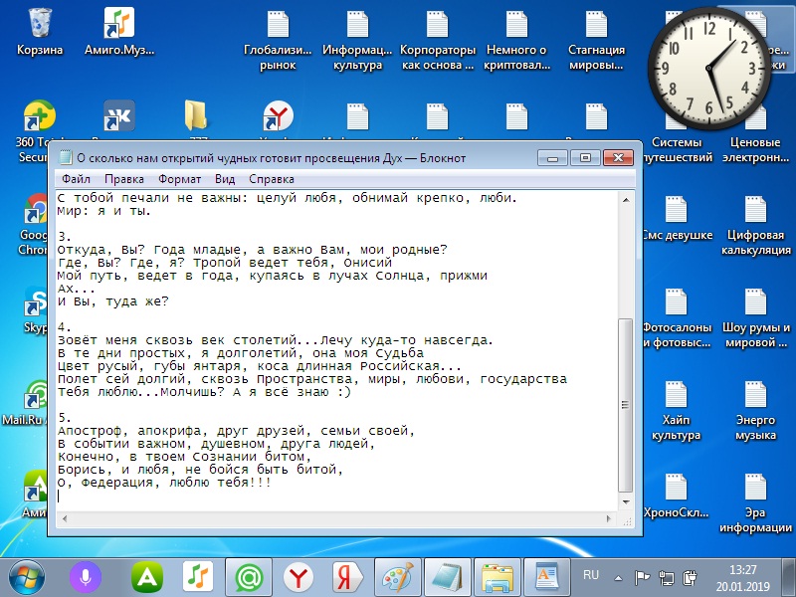Screen dimensions: 796x597
Task: Select the VK desktop shortcut icon
Action: click(x=119, y=116)
